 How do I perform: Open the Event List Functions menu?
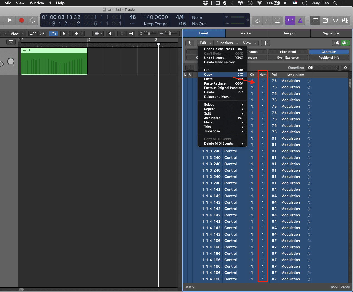[x=227, y=43]
